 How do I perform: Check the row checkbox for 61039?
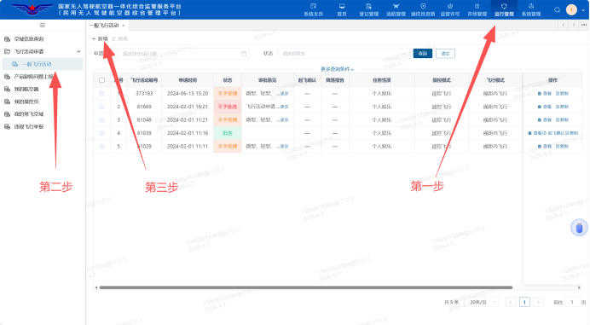click(x=101, y=133)
